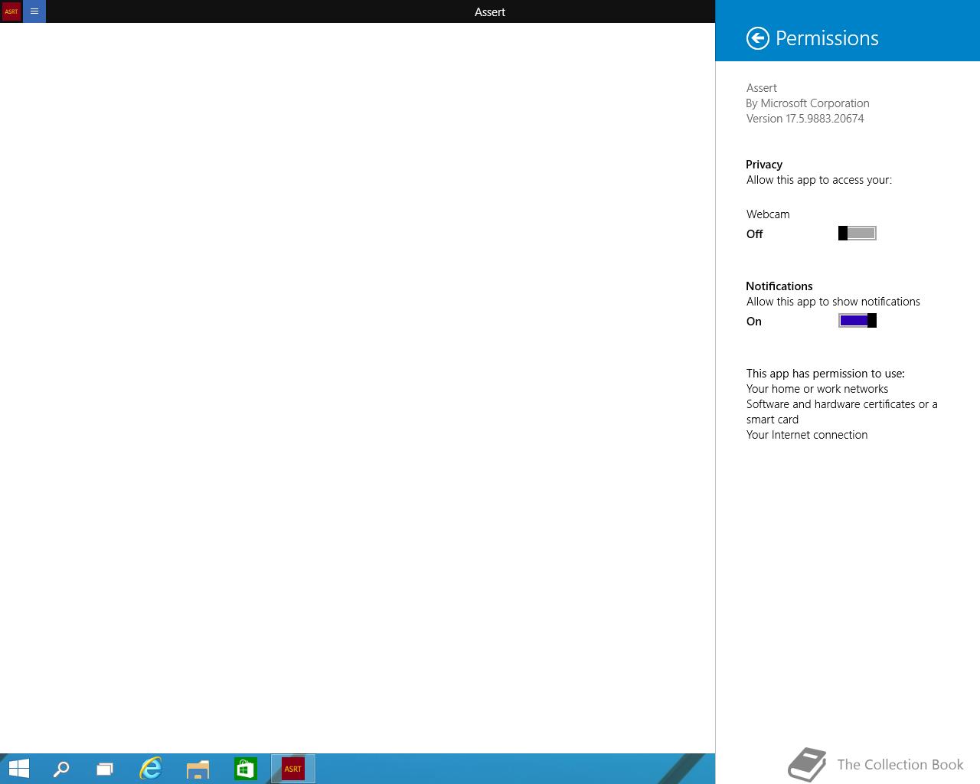Image resolution: width=980 pixels, height=784 pixels.
Task: Open the hamburger menu in title bar
Action: [34, 11]
